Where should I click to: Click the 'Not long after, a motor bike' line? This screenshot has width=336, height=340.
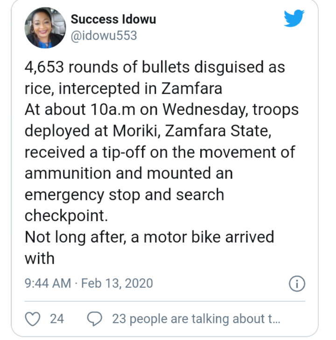149,237
